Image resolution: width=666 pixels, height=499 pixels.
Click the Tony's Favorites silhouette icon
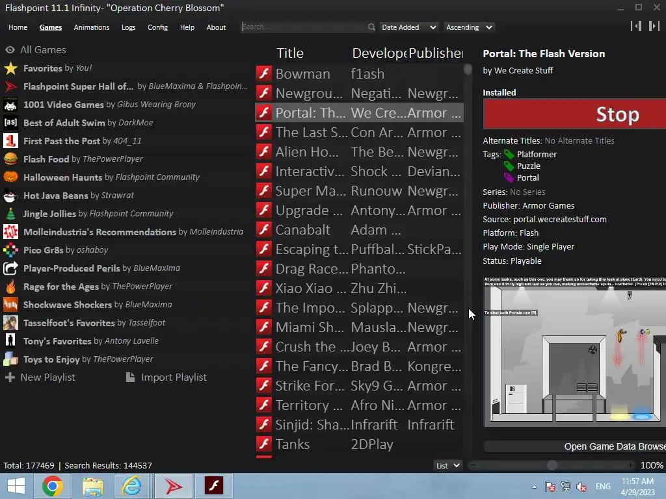tap(10, 341)
